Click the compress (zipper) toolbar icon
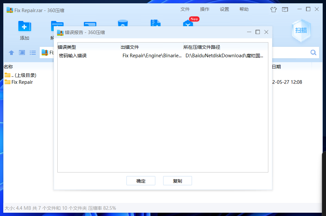The height and width of the screenshot is (216, 326). [x=155, y=24]
